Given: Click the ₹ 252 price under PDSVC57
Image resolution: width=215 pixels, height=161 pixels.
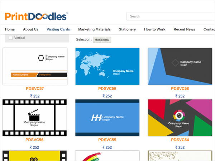Looking at the screenshot, I should (x=35, y=96).
